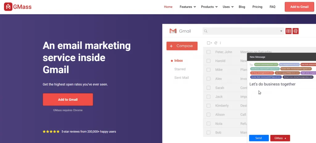Viewport: 316px width, 143px height.
Task: Click the red spreadsheet icon in Gmail
Action: click(x=289, y=31)
